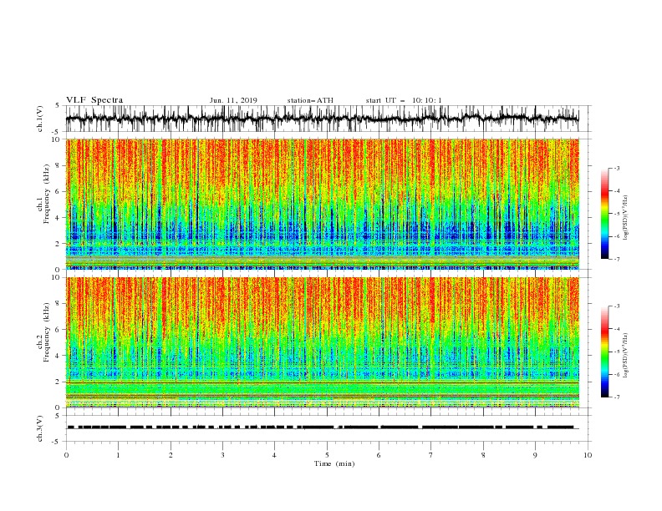Click the "-7" label on ch.2 colorbar
Screen dimensions: 662x511
pyautogui.click(x=617, y=397)
